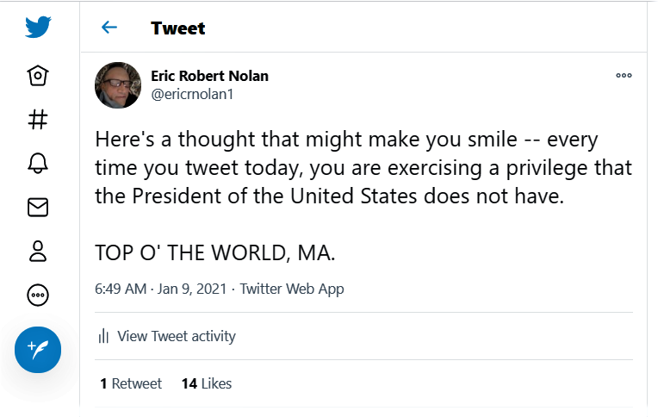Open the Notifications bell icon
The height and width of the screenshot is (417, 658).
[x=38, y=164]
